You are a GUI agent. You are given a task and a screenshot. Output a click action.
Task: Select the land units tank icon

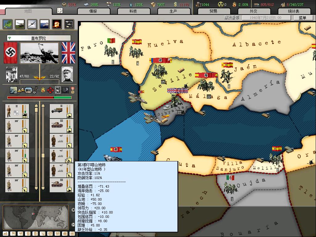(20, 24)
